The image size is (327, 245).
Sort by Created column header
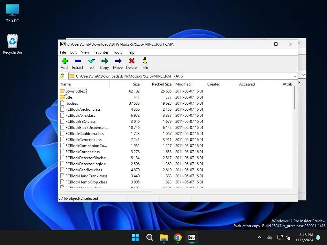[x=221, y=84]
